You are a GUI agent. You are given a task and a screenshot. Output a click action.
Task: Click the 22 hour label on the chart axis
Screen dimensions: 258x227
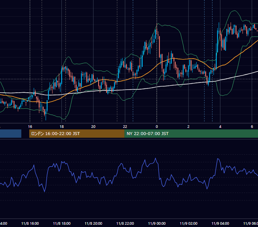point(125,127)
